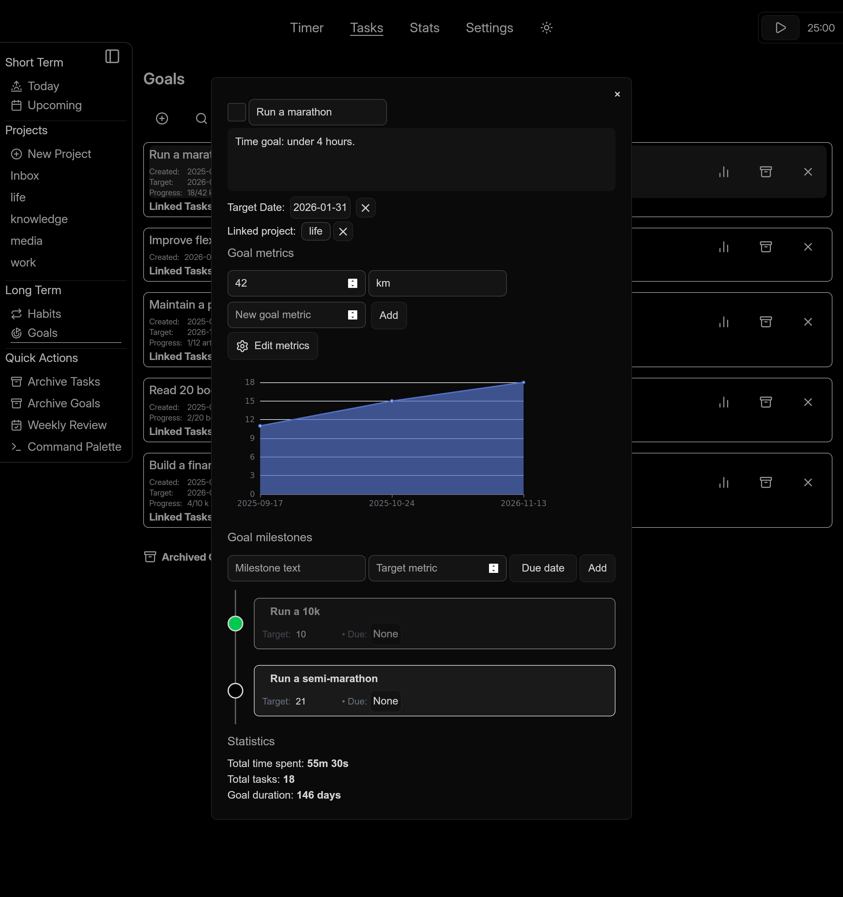Click the Milestone text input field
Viewport: 843px width, 897px height.
click(x=296, y=568)
